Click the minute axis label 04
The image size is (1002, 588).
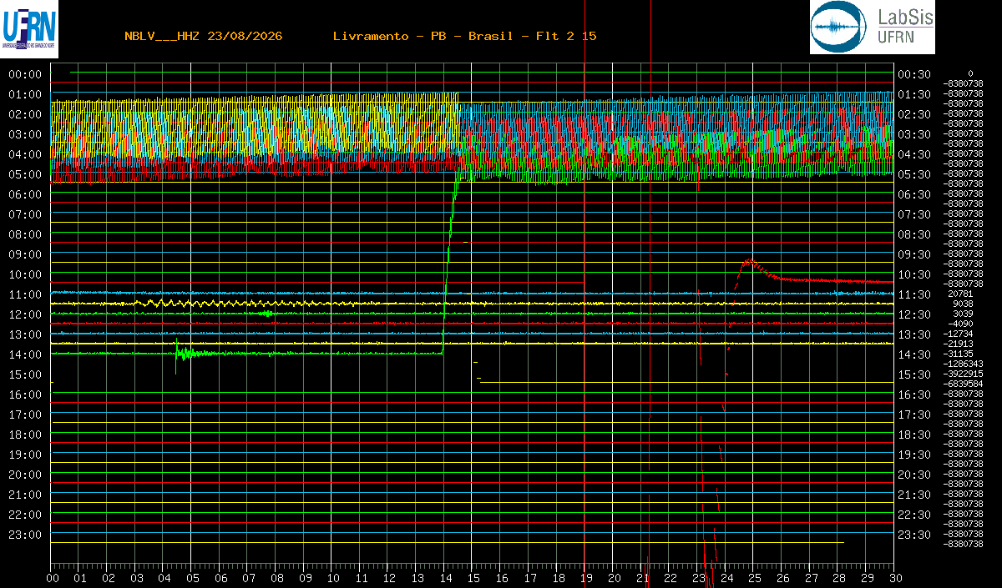164,578
